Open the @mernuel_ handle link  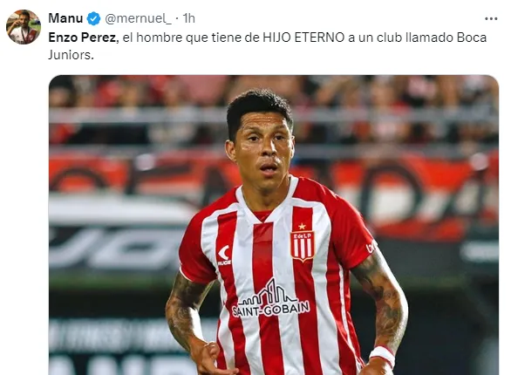138,18
